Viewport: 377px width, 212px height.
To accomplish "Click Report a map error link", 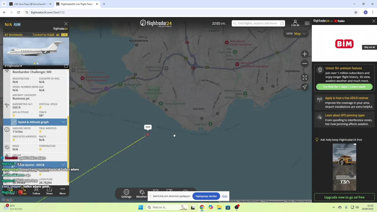I will [x=302, y=201].
